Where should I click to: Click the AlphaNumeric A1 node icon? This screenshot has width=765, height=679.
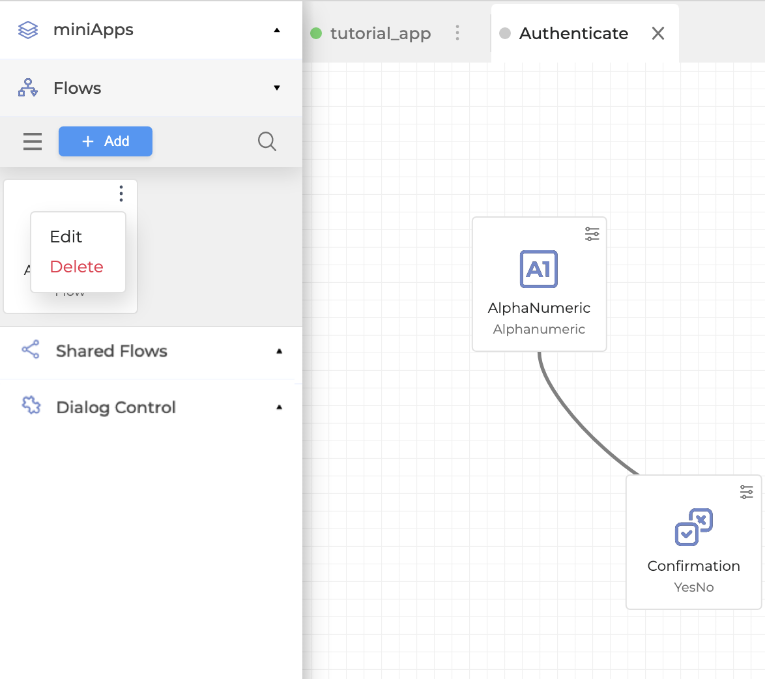click(x=539, y=269)
